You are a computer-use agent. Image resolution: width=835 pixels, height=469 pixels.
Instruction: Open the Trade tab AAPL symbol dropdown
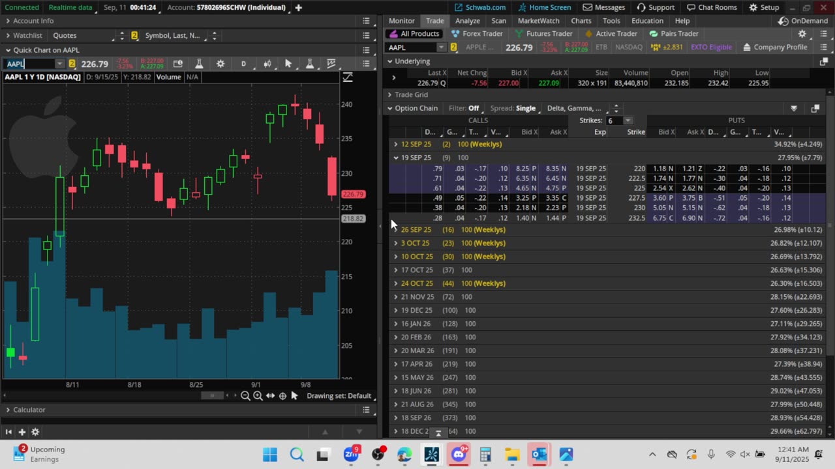click(x=442, y=48)
